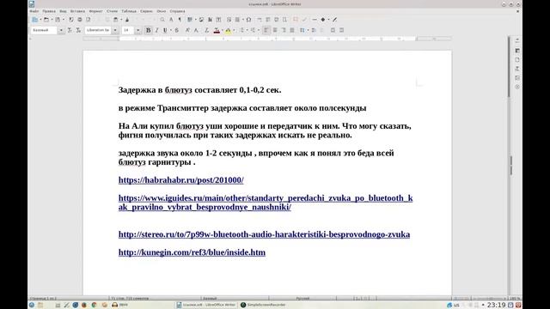Apply the red font color
Image resolution: width=550 pixels, height=309 pixels.
coord(217,30)
